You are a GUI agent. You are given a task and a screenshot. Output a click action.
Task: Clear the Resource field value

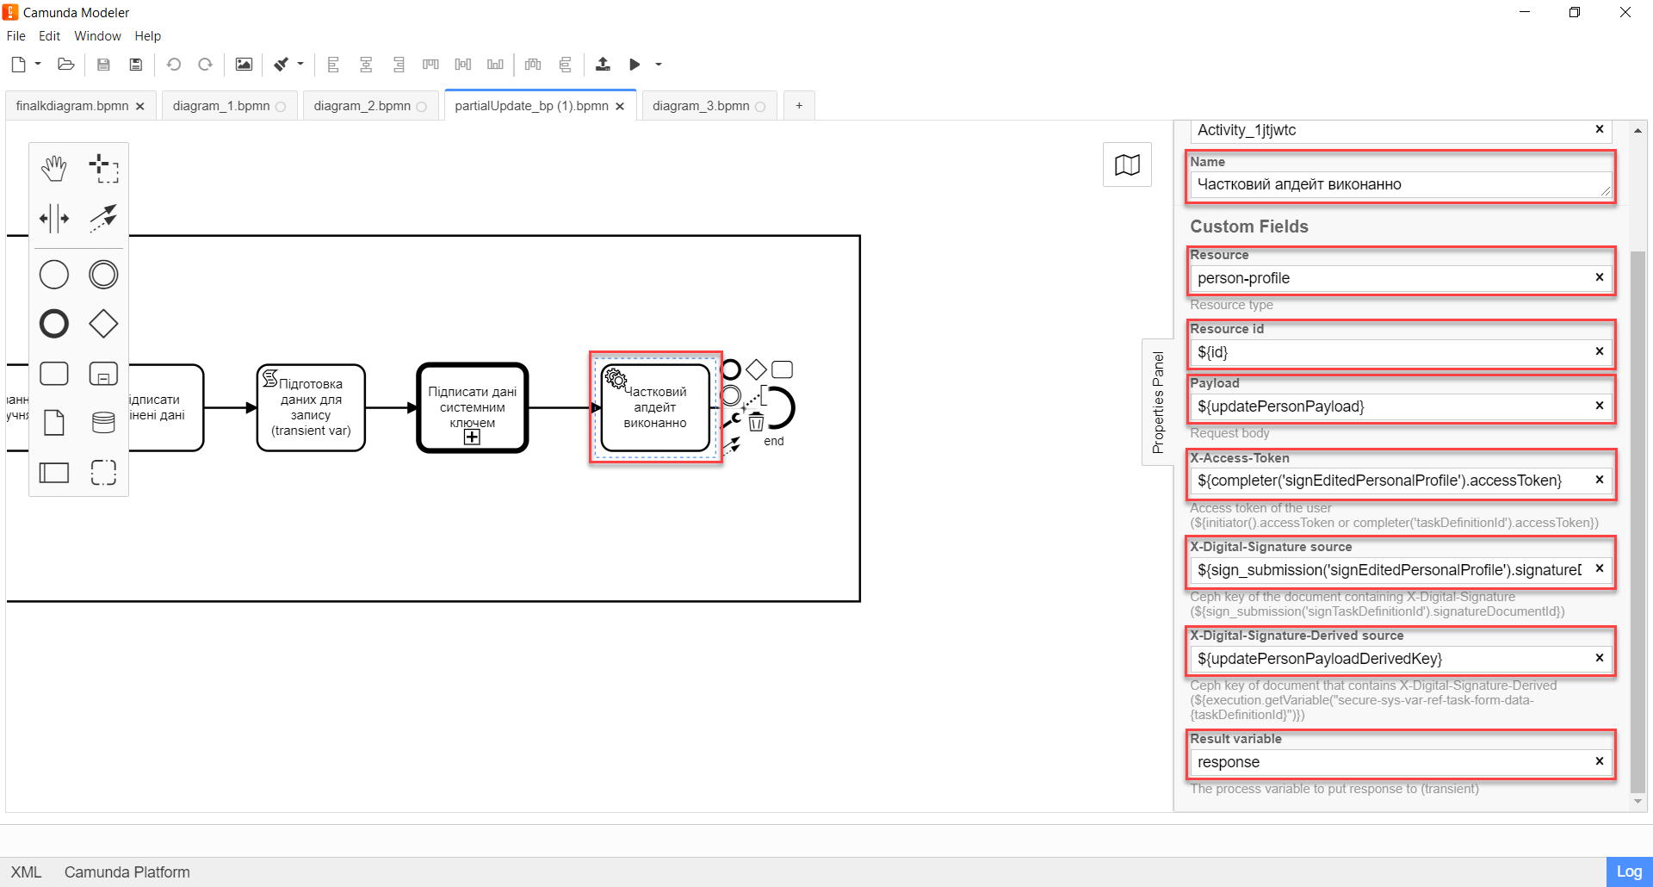1599,277
